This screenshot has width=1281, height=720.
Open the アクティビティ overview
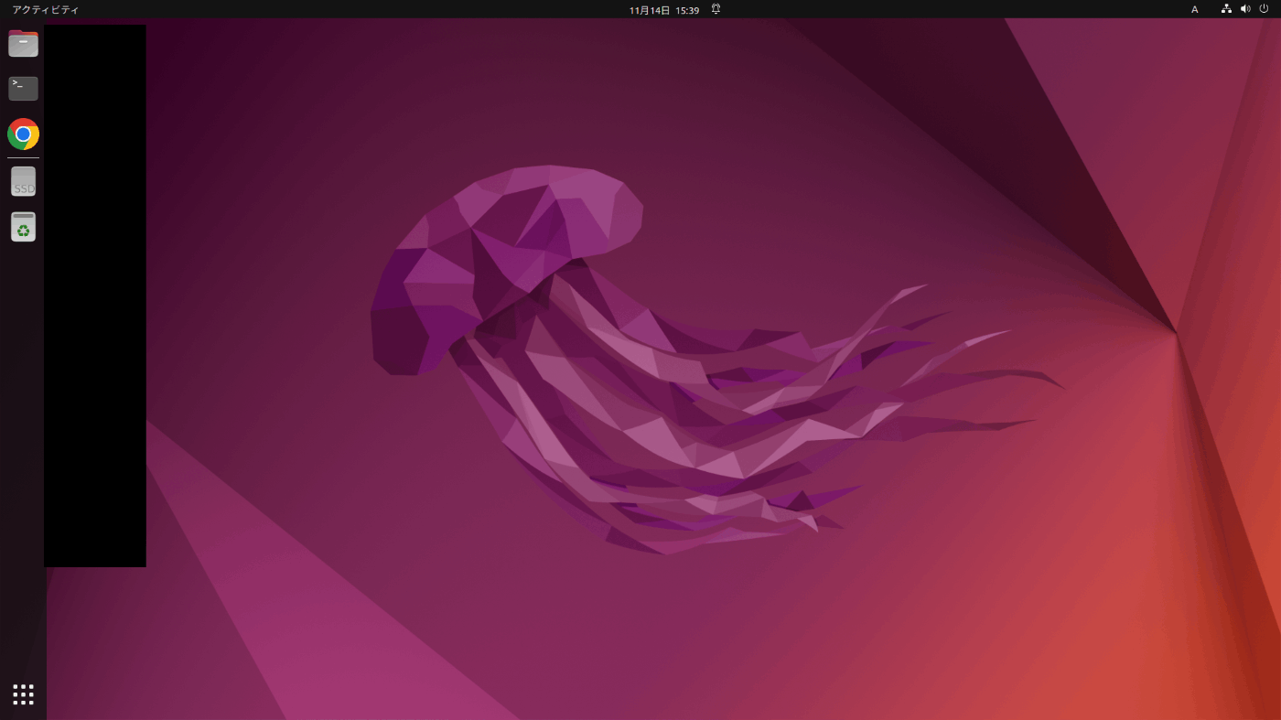pos(46,9)
